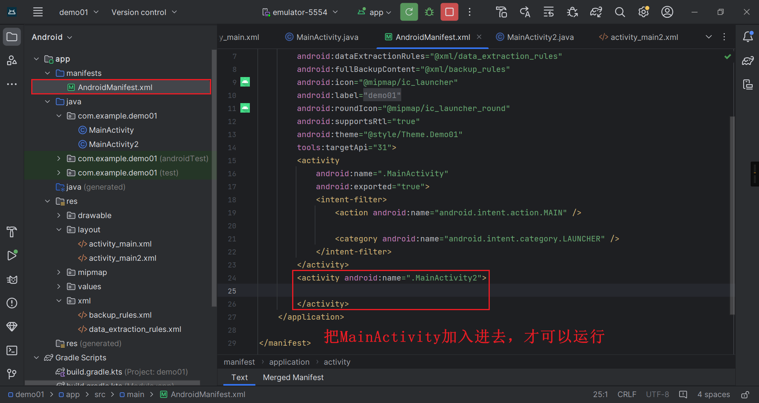Click the project tree vertical scrollbar
759x403 pixels.
214,178
